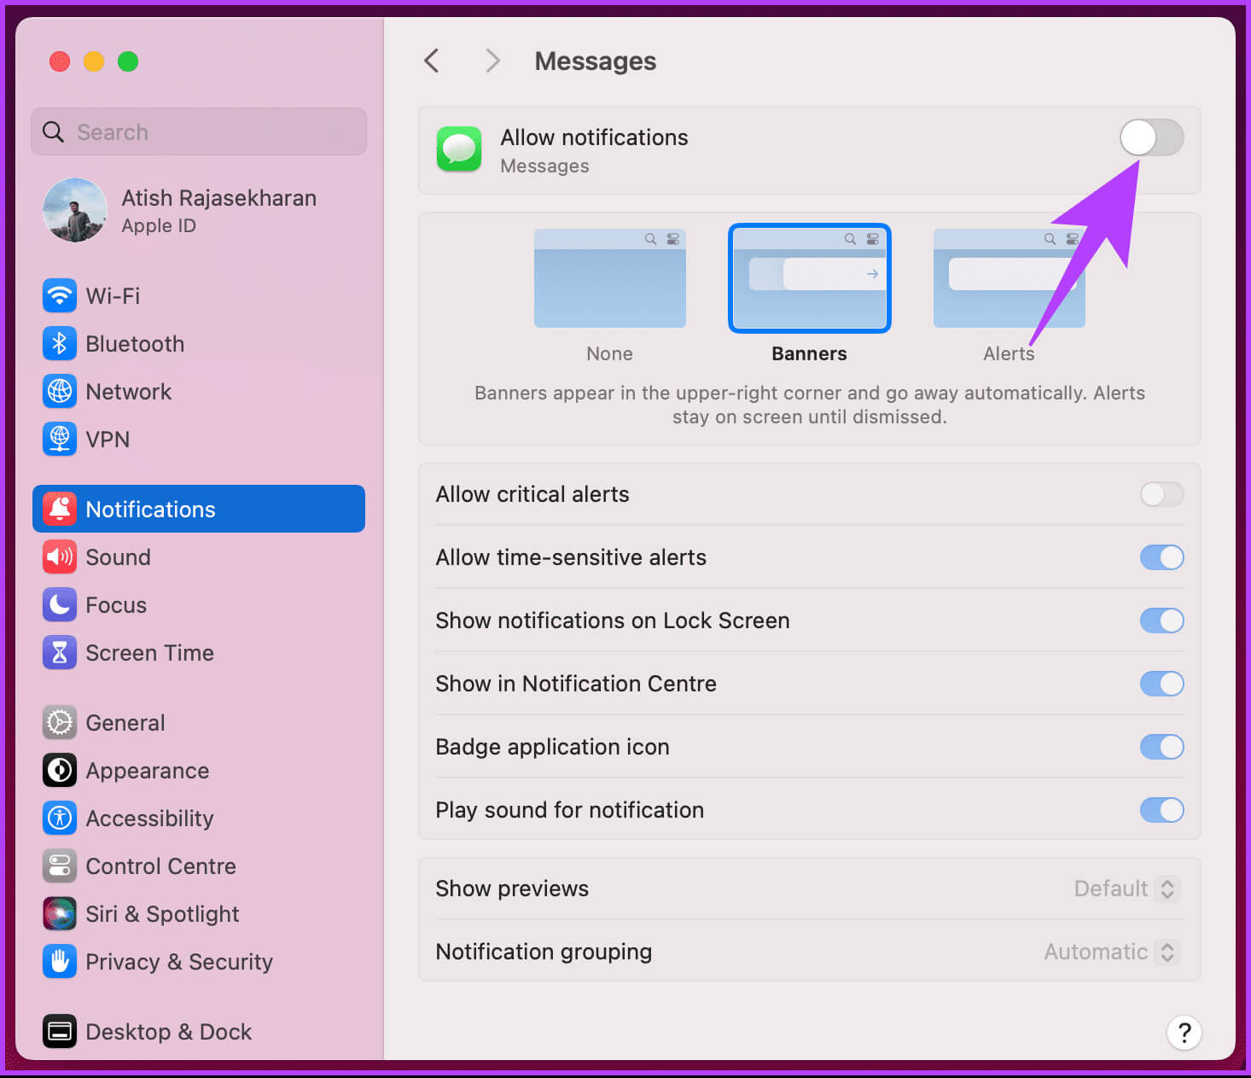Click the VPN icon in sidebar

pyautogui.click(x=60, y=440)
